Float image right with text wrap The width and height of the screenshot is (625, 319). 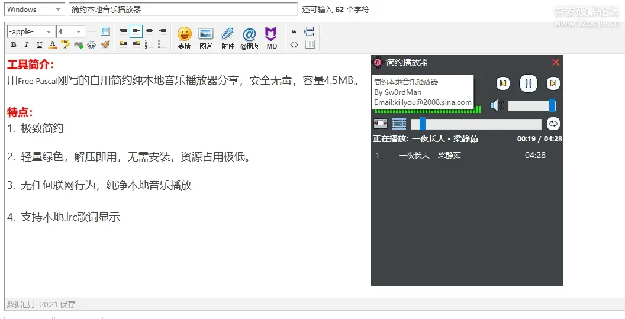(136, 44)
